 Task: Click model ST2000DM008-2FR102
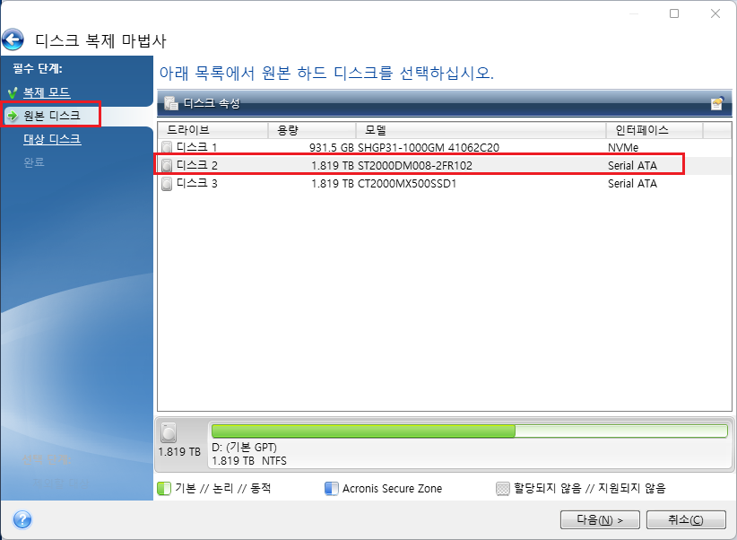pyautogui.click(x=414, y=166)
